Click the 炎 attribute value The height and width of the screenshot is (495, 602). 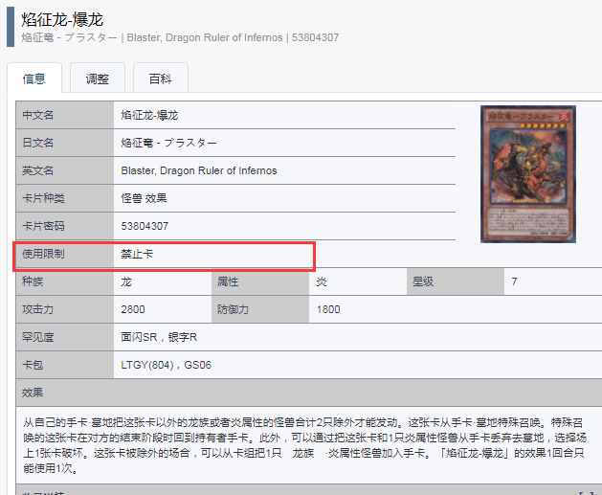pos(322,282)
